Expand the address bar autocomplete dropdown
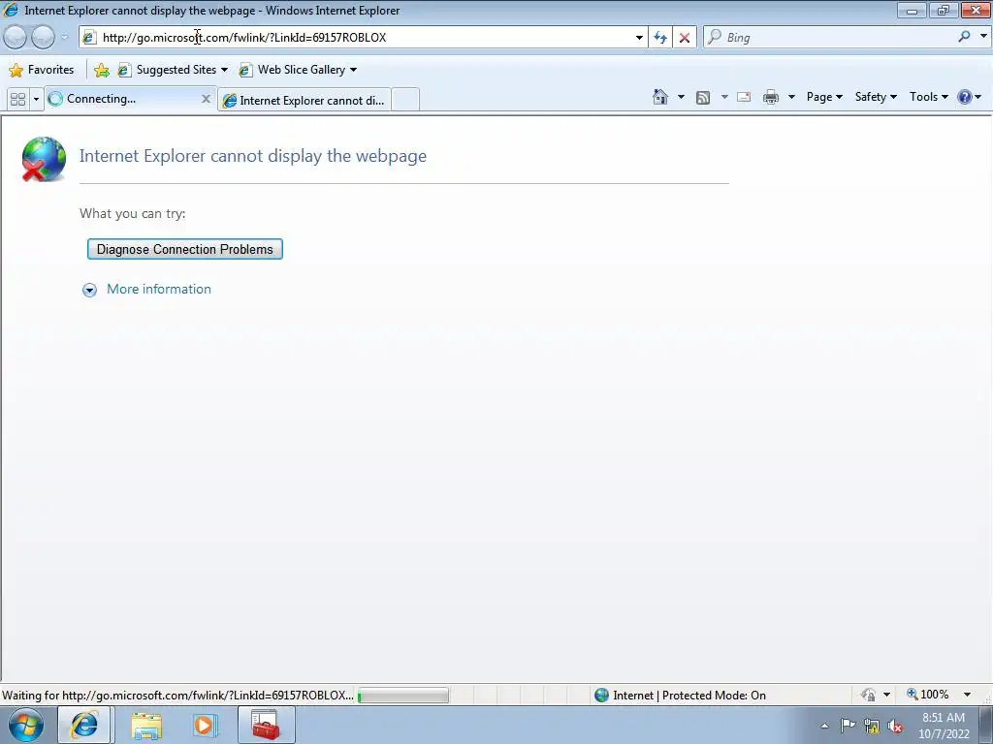Viewport: 993px width, 744px height. (x=639, y=38)
